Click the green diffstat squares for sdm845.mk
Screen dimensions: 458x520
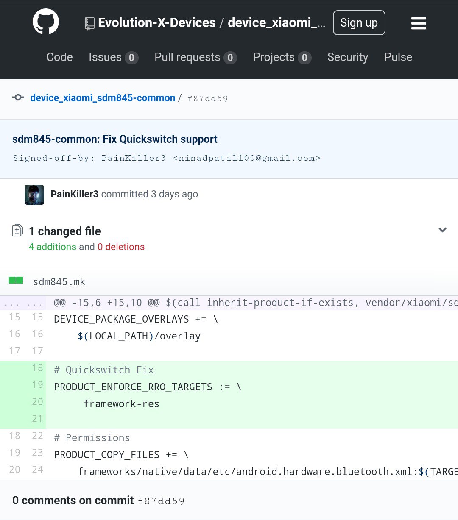(x=16, y=280)
